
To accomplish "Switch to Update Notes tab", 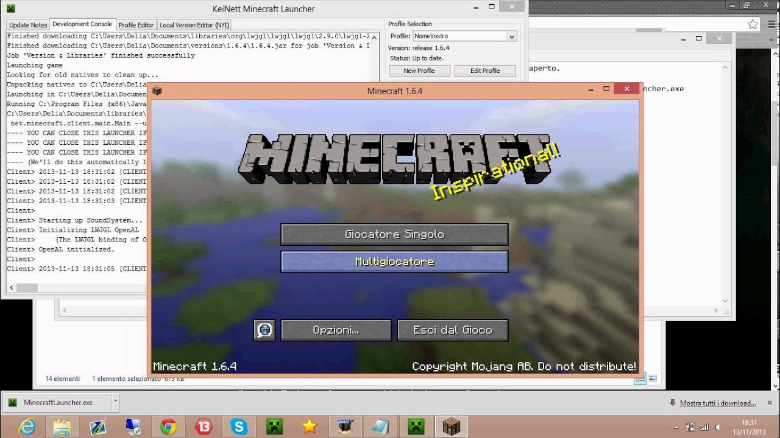I will [28, 25].
